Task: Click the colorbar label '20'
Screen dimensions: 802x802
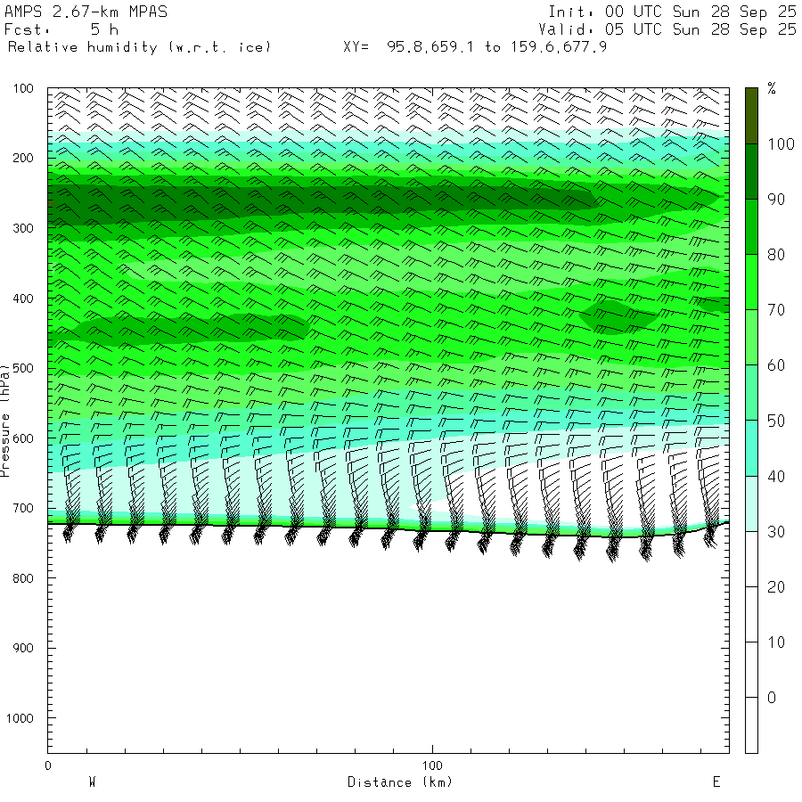Action: pyautogui.click(x=776, y=587)
